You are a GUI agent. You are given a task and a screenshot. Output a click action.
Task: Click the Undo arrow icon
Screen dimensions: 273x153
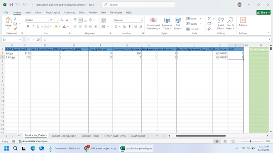17,5
